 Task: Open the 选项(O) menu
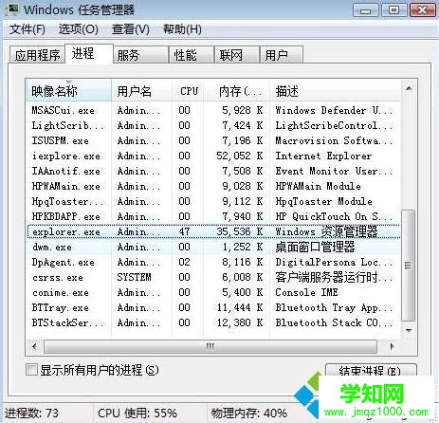coord(78,29)
